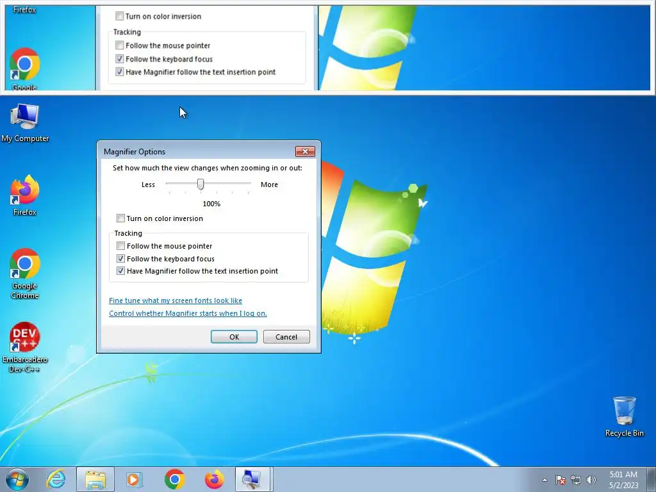Select the Google Chrome desktop shortcut
The width and height of the screenshot is (656, 492).
(25, 273)
